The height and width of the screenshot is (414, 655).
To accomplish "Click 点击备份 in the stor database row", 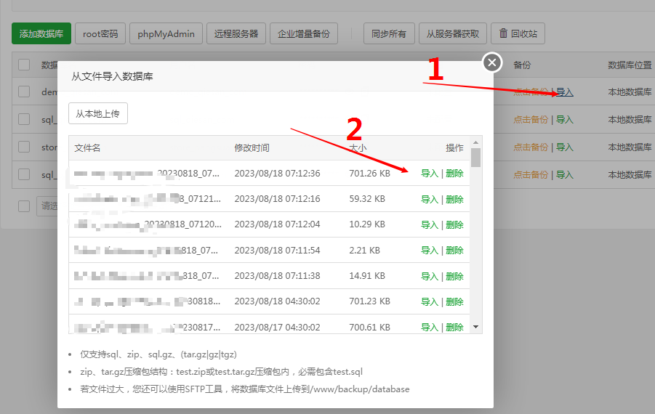I will [531, 147].
